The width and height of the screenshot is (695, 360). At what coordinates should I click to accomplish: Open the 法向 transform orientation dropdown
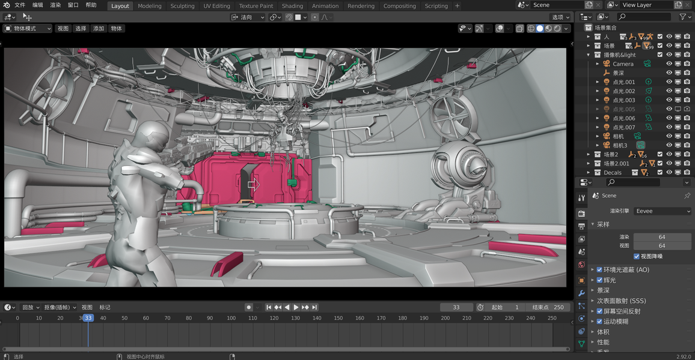(248, 17)
